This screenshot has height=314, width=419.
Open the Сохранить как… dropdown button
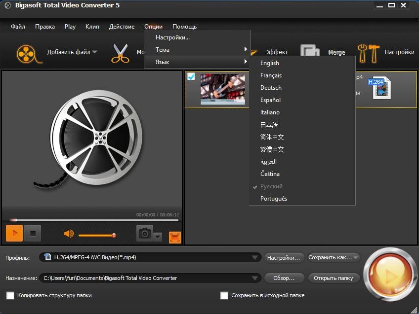(334, 257)
